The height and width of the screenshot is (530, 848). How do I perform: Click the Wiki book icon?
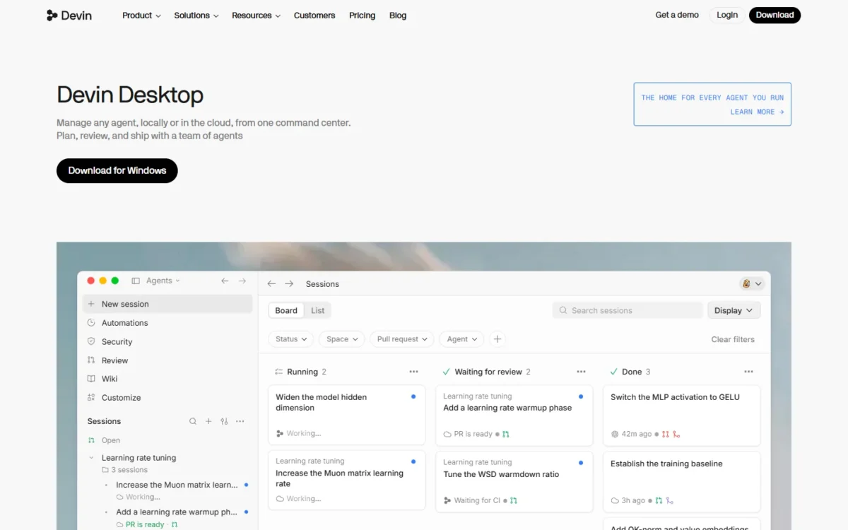click(91, 379)
